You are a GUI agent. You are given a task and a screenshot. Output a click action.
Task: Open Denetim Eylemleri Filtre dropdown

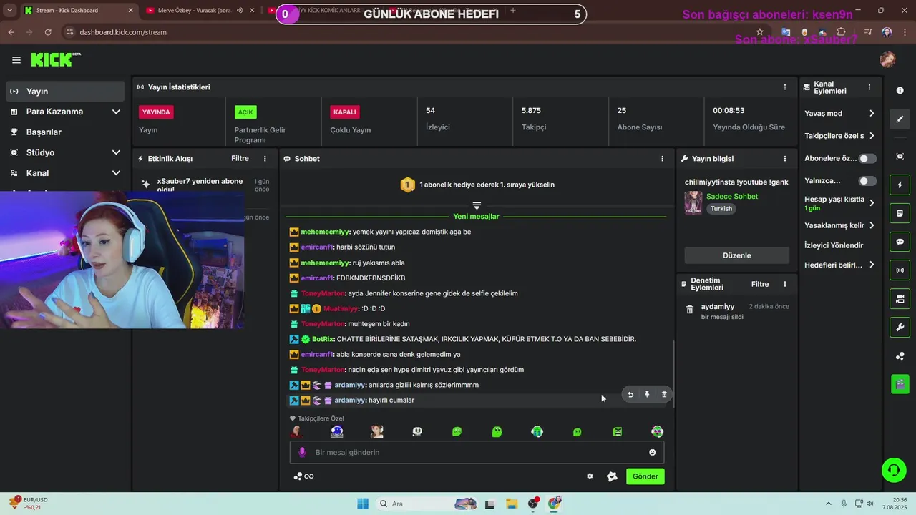click(x=760, y=284)
